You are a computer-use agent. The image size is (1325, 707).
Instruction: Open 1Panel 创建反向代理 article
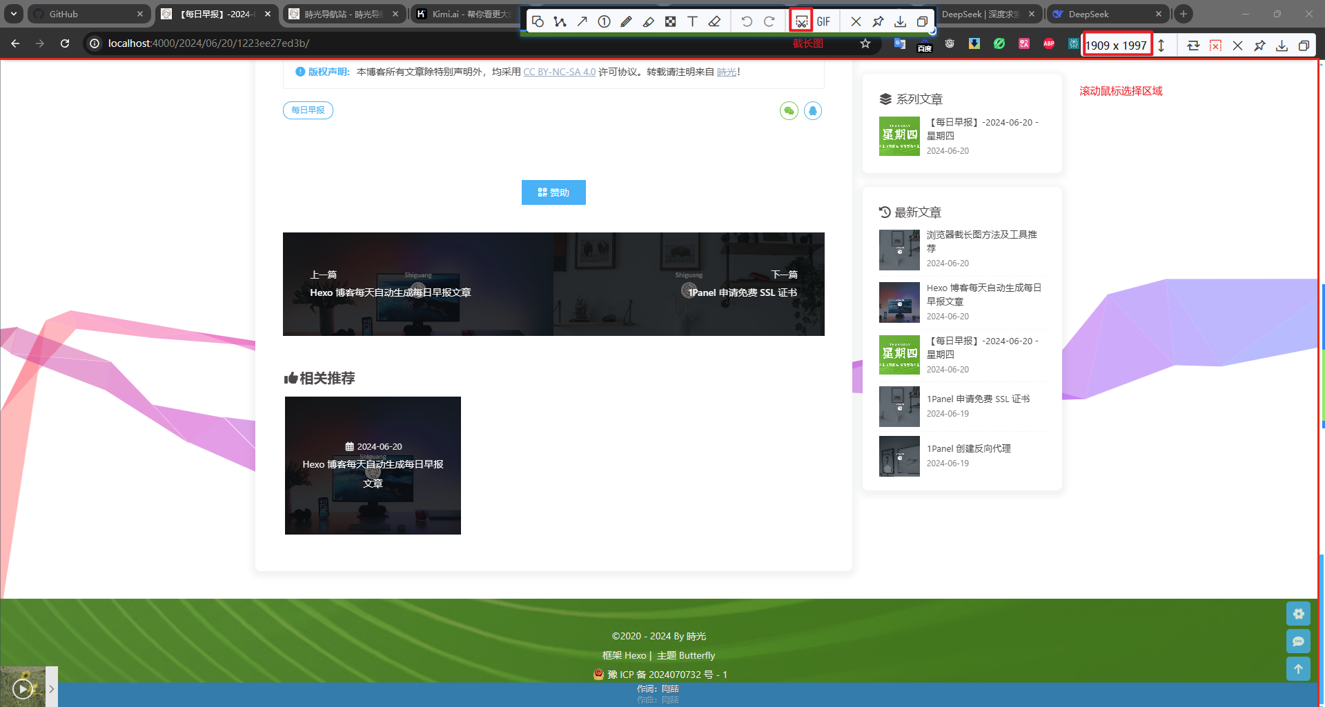click(x=968, y=448)
